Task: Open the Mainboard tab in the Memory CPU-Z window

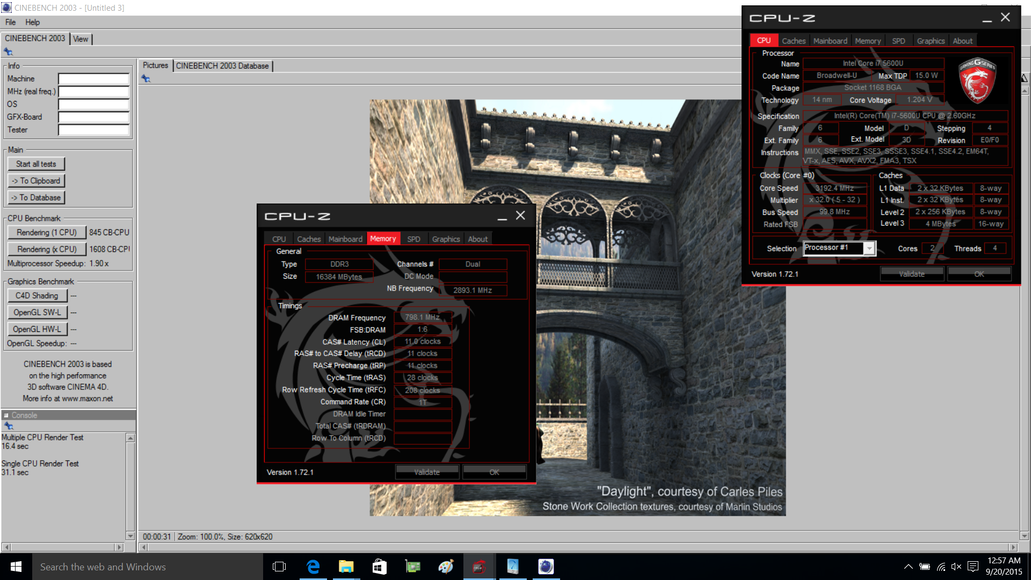Action: coord(345,239)
